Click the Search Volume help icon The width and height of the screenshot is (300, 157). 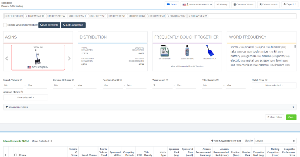(x=21, y=80)
